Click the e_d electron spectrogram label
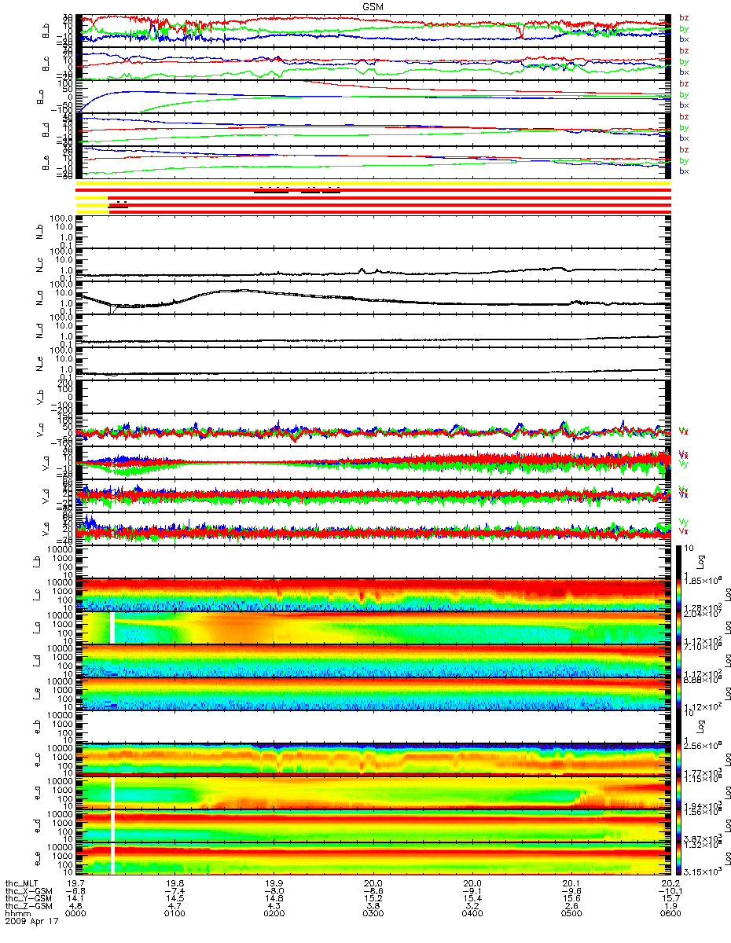The width and height of the screenshot is (731, 943). coord(36,826)
